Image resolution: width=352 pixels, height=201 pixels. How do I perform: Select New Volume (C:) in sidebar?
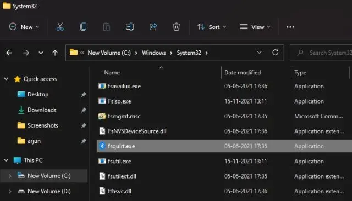coord(49,176)
